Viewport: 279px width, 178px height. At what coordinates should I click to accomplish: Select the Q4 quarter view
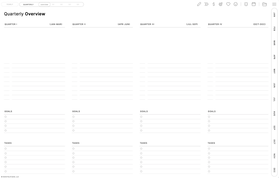pos(78,4)
